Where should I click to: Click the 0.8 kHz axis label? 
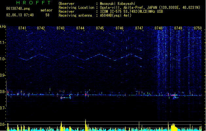(3, 92)
